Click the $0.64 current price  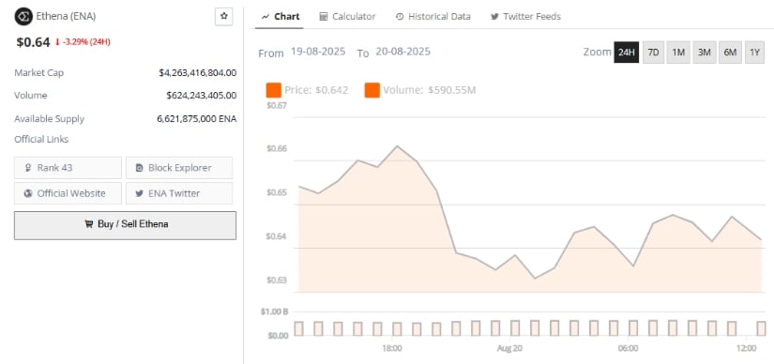pyautogui.click(x=33, y=42)
